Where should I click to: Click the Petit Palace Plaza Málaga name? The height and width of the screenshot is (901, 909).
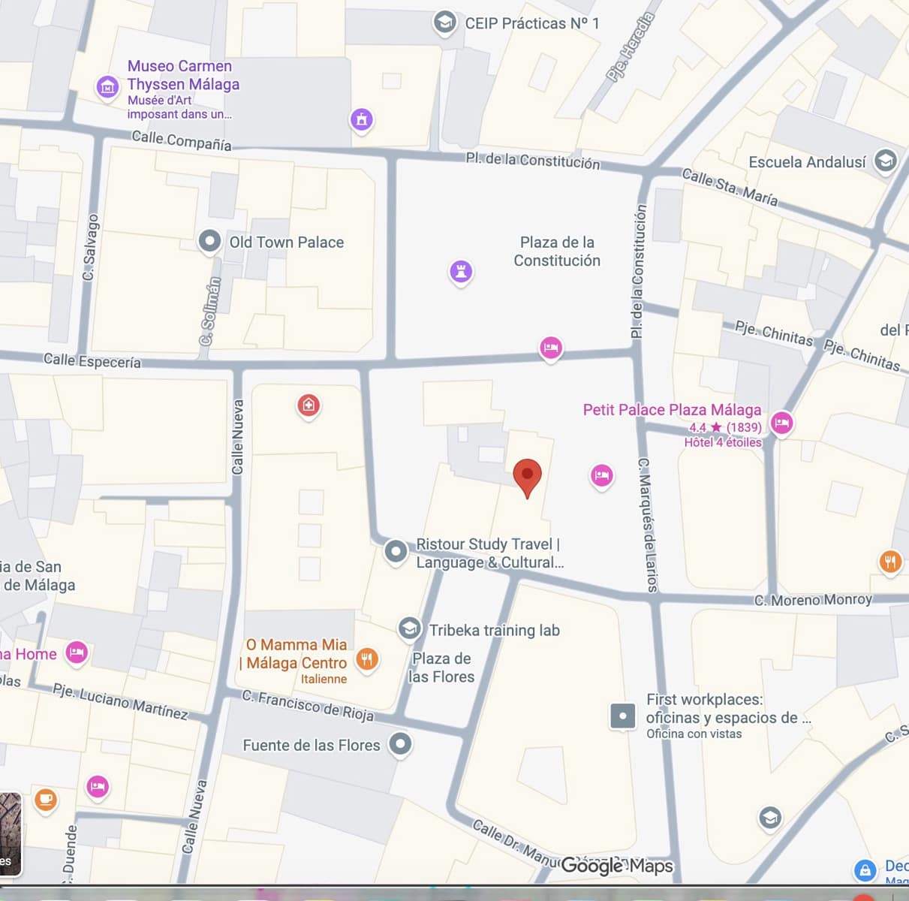(x=672, y=410)
